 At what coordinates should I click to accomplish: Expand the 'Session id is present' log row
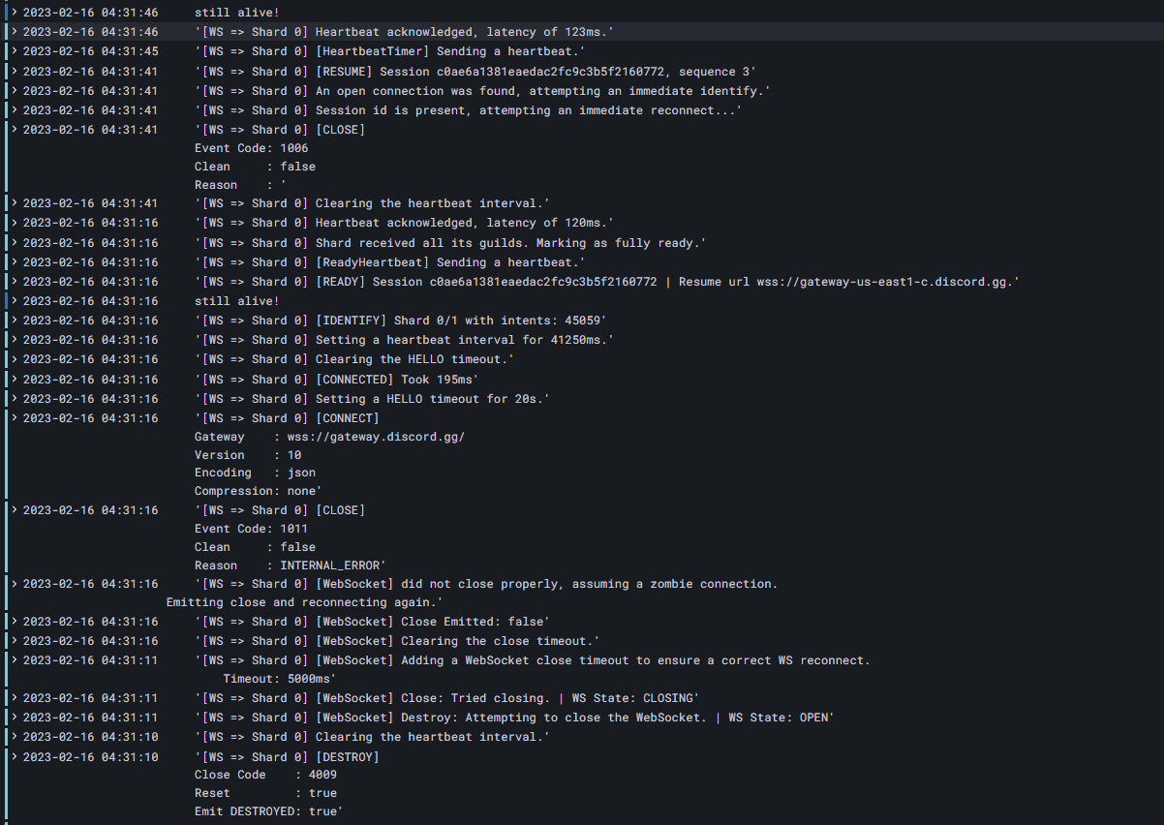coord(15,110)
